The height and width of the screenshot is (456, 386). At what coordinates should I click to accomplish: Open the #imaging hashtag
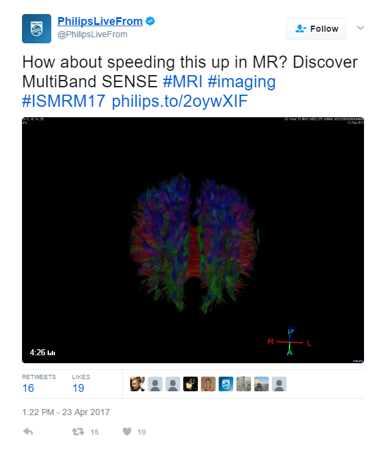242,82
